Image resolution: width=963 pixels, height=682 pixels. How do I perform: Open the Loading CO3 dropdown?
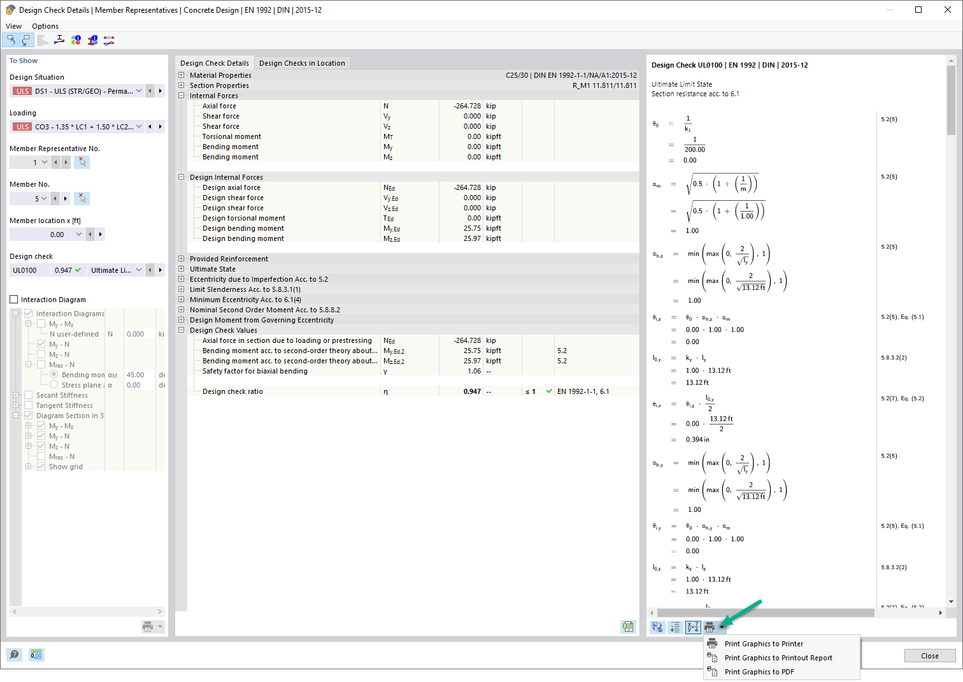139,127
